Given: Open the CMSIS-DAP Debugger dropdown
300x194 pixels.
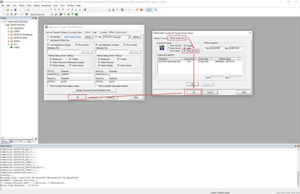Looking at the screenshot, I should [x=129, y=37].
